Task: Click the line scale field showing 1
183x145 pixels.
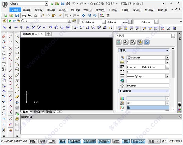Action: pyautogui.click(x=148, y=71)
